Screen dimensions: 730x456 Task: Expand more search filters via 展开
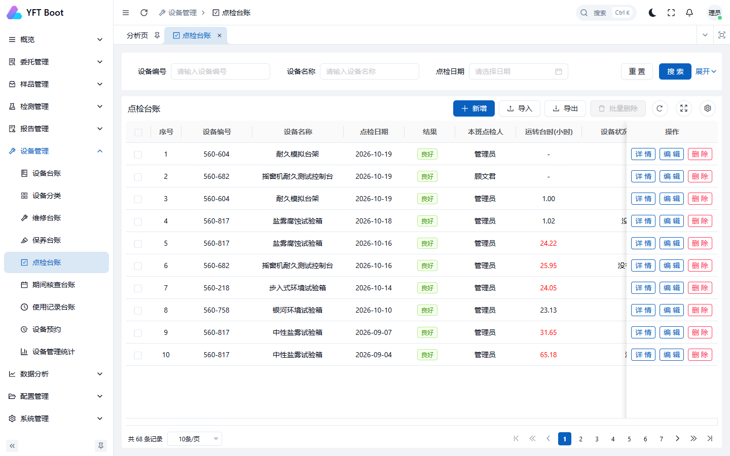point(706,71)
